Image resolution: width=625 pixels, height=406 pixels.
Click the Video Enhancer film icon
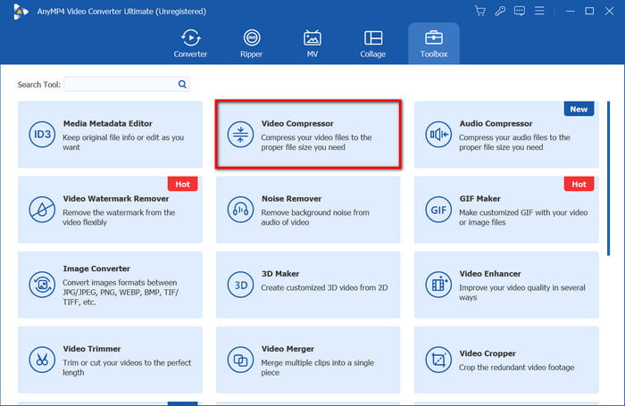coord(438,285)
